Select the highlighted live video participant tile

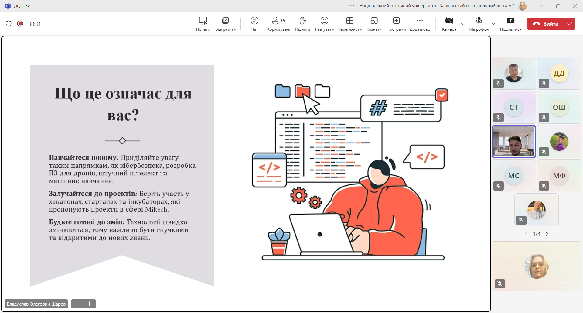pyautogui.click(x=514, y=142)
